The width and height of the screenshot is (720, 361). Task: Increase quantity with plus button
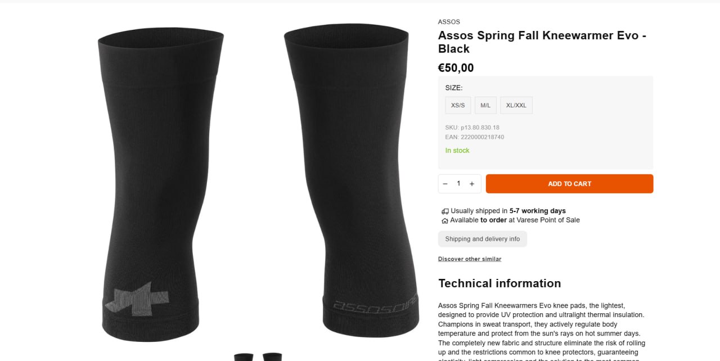(x=472, y=184)
